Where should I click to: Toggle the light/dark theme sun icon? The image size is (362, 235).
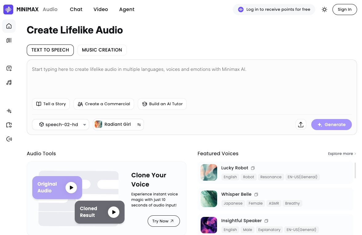(x=324, y=10)
